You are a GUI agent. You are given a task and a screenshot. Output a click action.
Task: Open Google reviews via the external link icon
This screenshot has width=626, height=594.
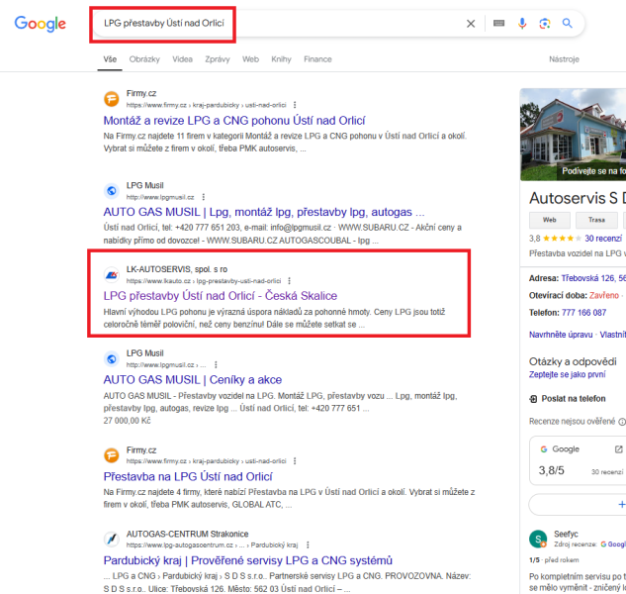tap(618, 449)
